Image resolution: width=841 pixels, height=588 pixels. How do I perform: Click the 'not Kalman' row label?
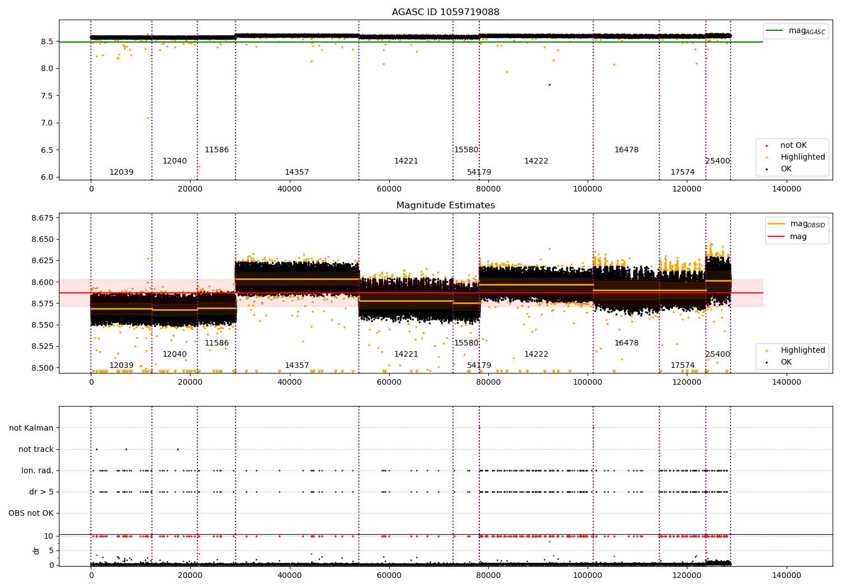tap(31, 428)
